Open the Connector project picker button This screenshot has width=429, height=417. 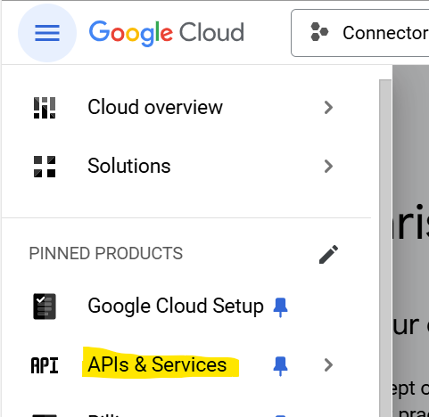359,33
